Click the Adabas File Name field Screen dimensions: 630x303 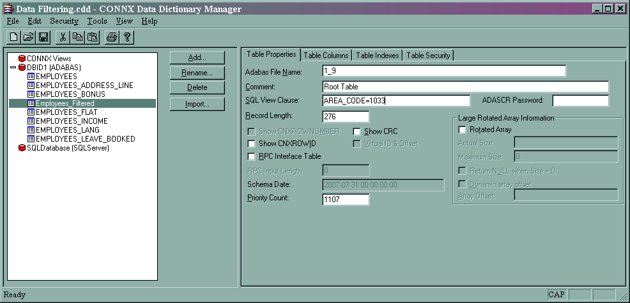[444, 71]
